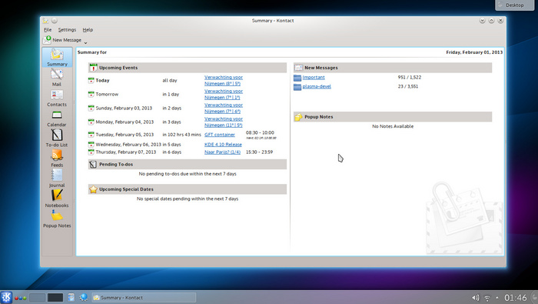
Task: Click the 01:46 panel clock
Action: pos(516,298)
